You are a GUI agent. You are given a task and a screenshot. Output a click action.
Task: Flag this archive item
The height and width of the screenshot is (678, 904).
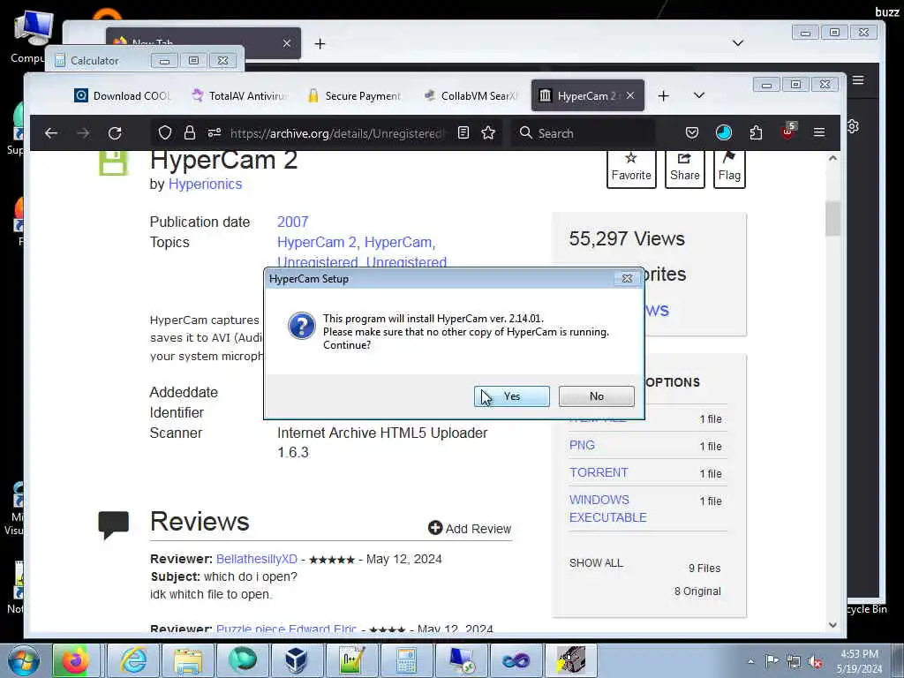tap(729, 168)
